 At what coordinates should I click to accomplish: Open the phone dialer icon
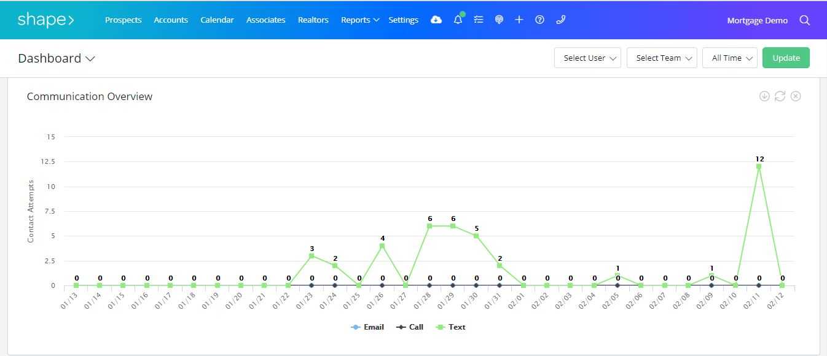(560, 20)
